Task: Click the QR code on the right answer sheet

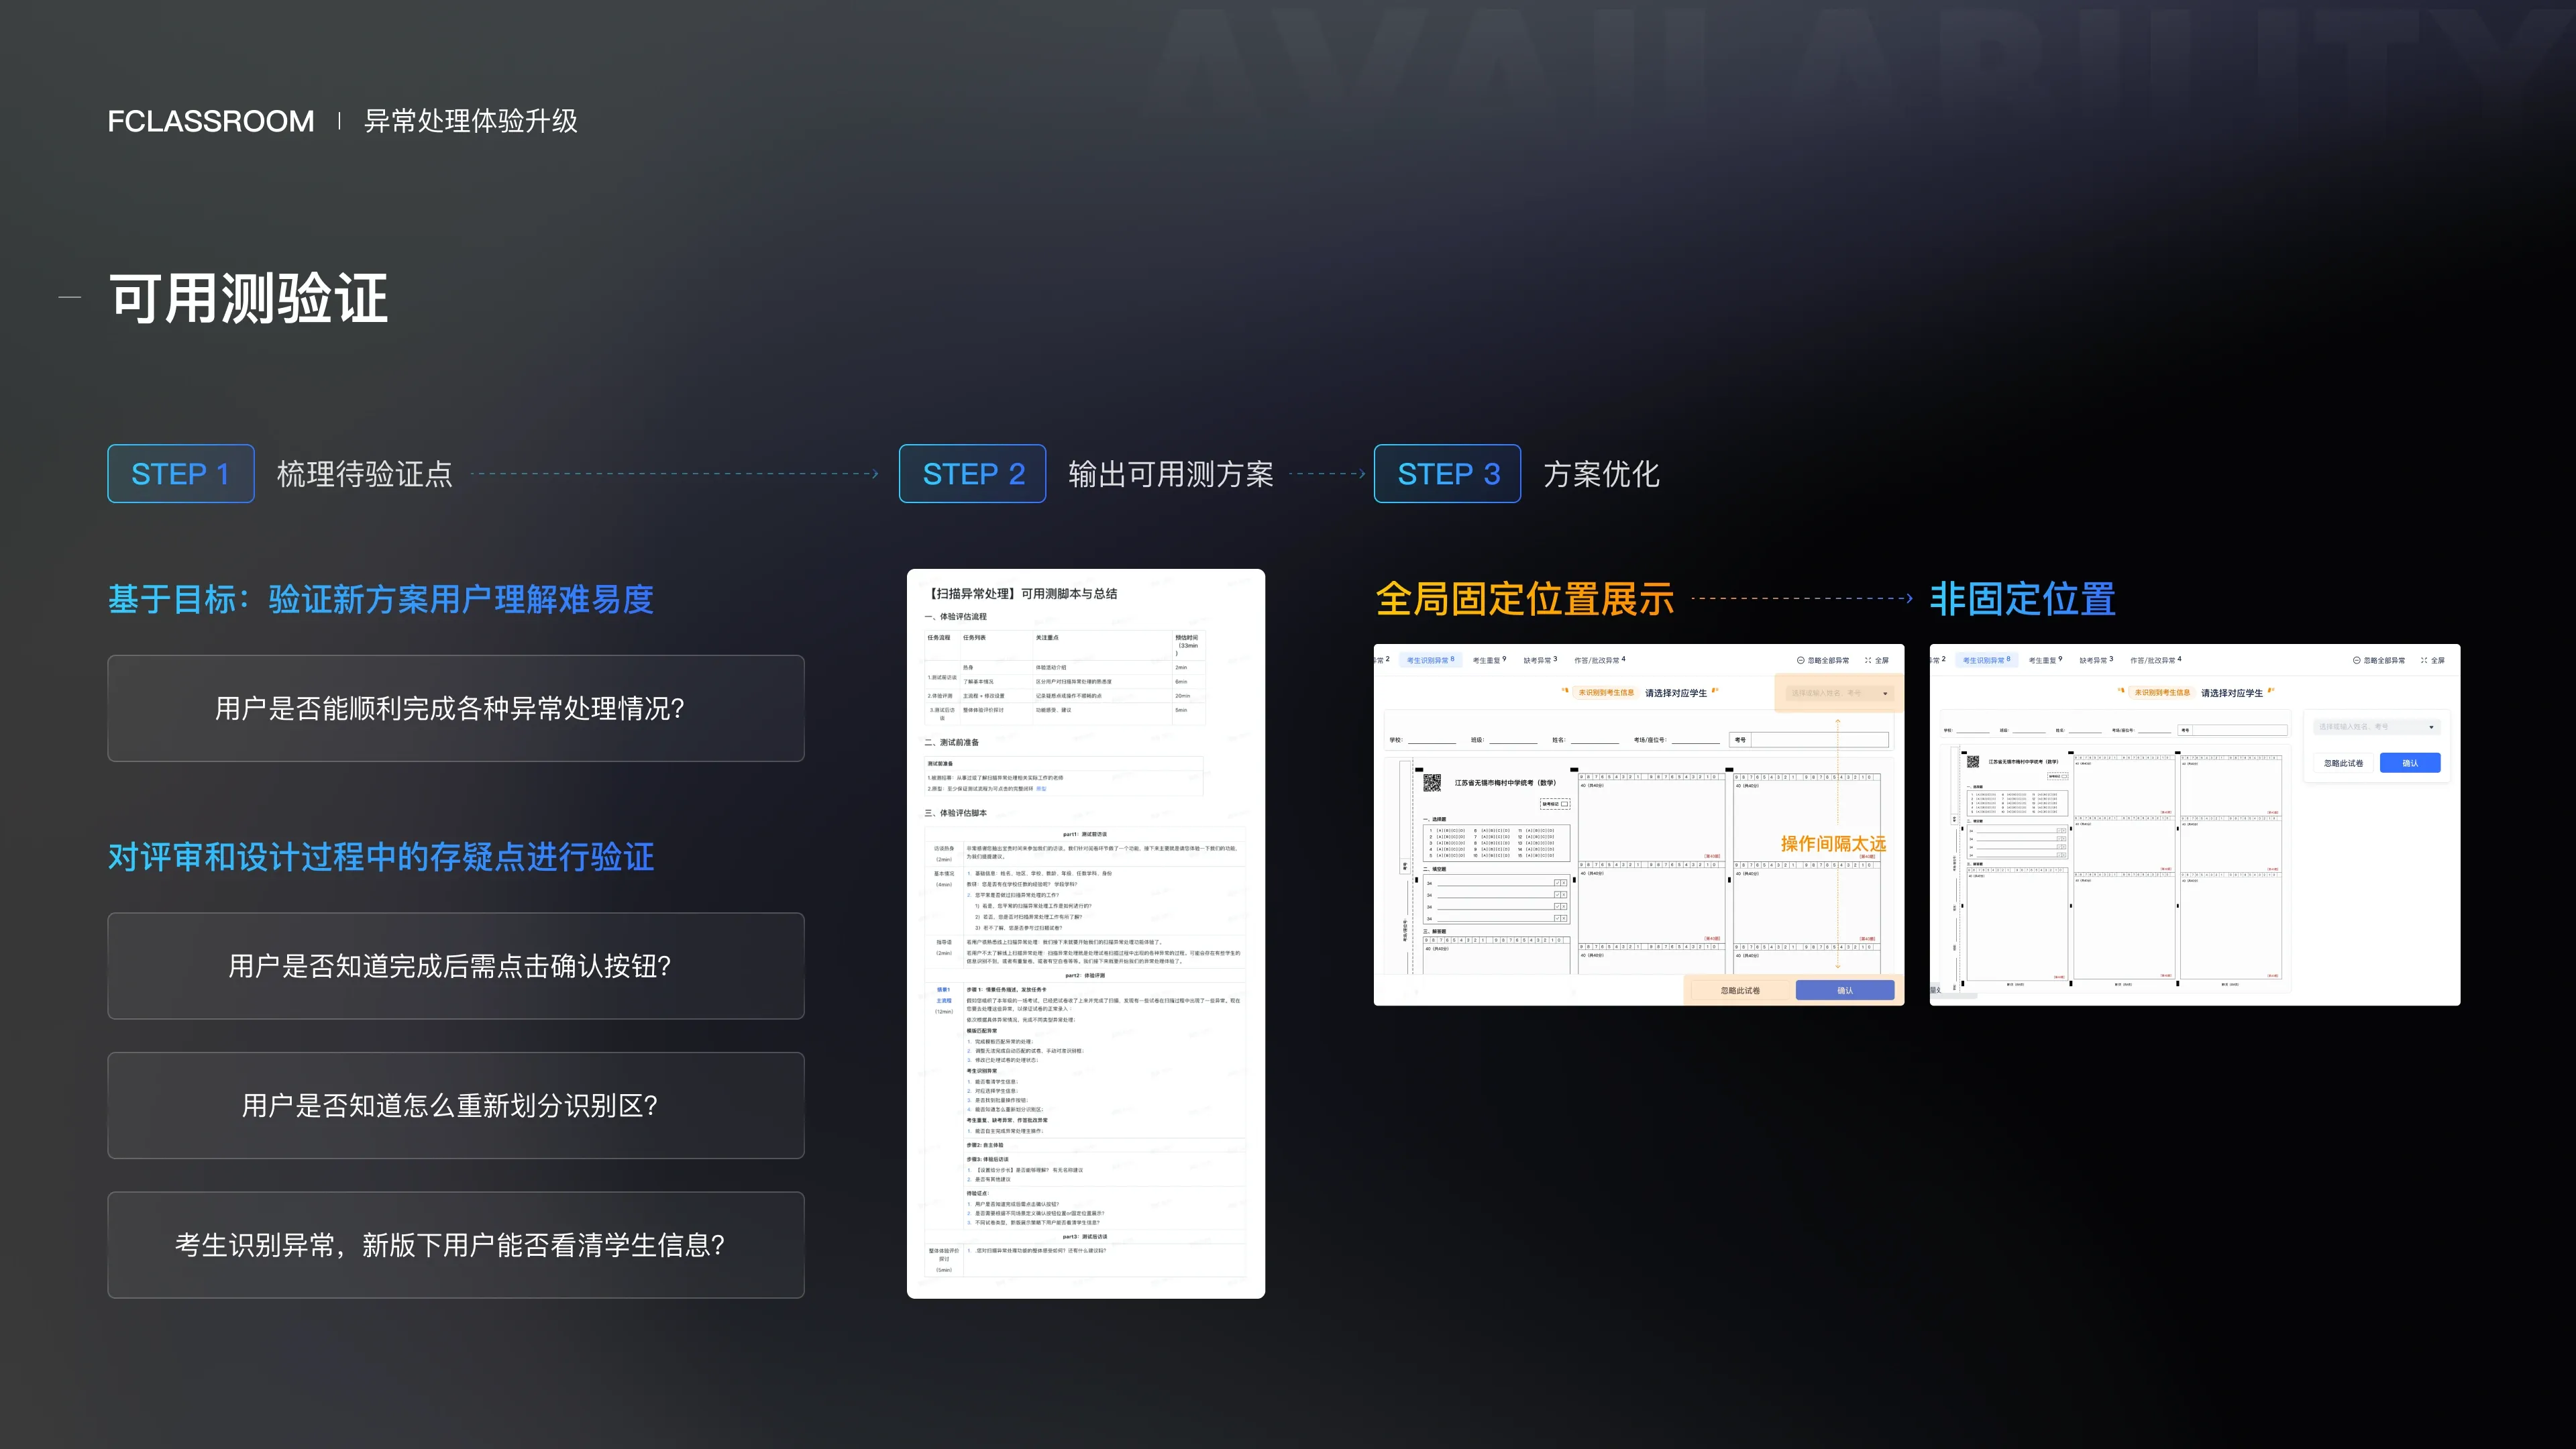Action: [1973, 761]
